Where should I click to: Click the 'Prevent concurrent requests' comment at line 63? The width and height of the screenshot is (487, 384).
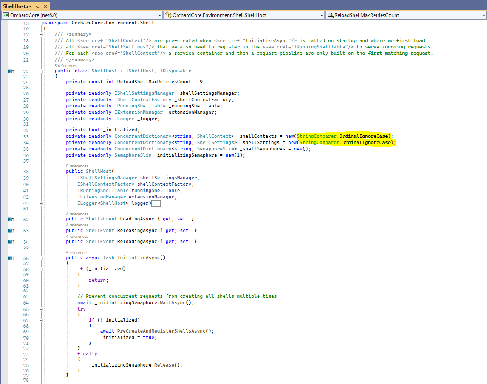pos(177,296)
